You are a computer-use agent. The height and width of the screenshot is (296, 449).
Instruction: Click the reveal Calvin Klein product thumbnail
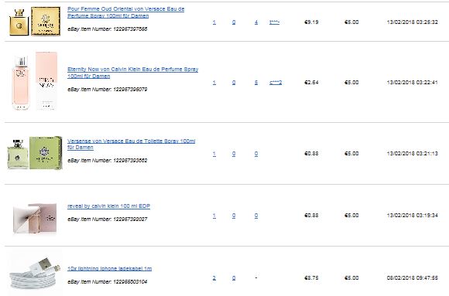pyautogui.click(x=35, y=218)
